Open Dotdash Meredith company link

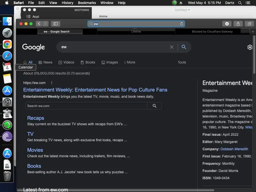tap(234, 149)
